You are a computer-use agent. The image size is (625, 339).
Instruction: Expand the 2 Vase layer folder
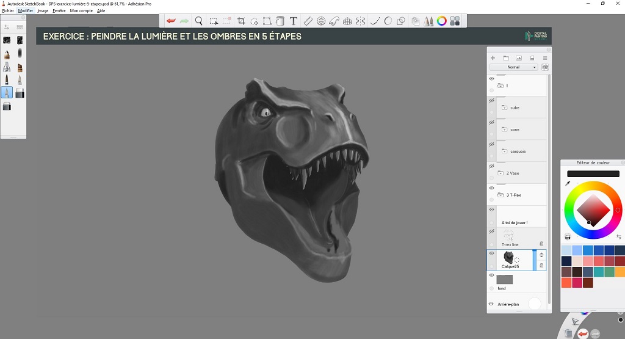click(x=500, y=173)
